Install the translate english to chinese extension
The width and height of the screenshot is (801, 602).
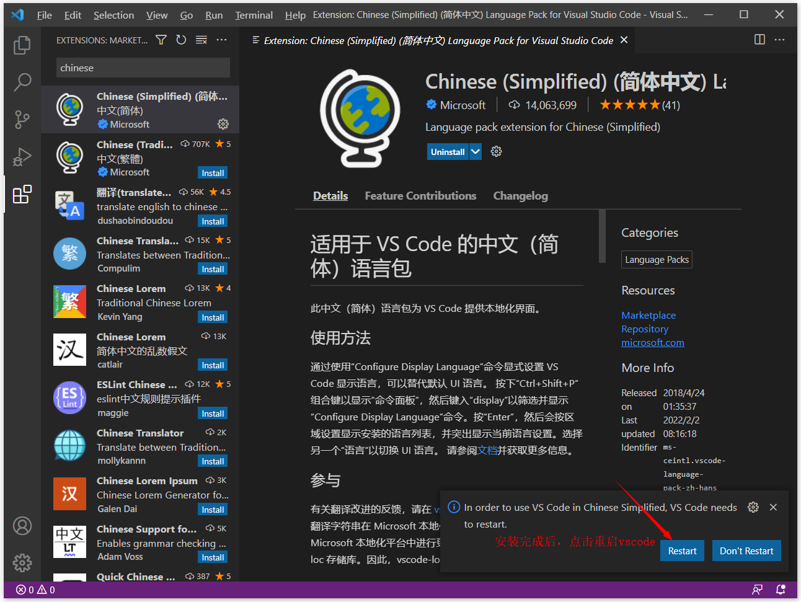213,221
